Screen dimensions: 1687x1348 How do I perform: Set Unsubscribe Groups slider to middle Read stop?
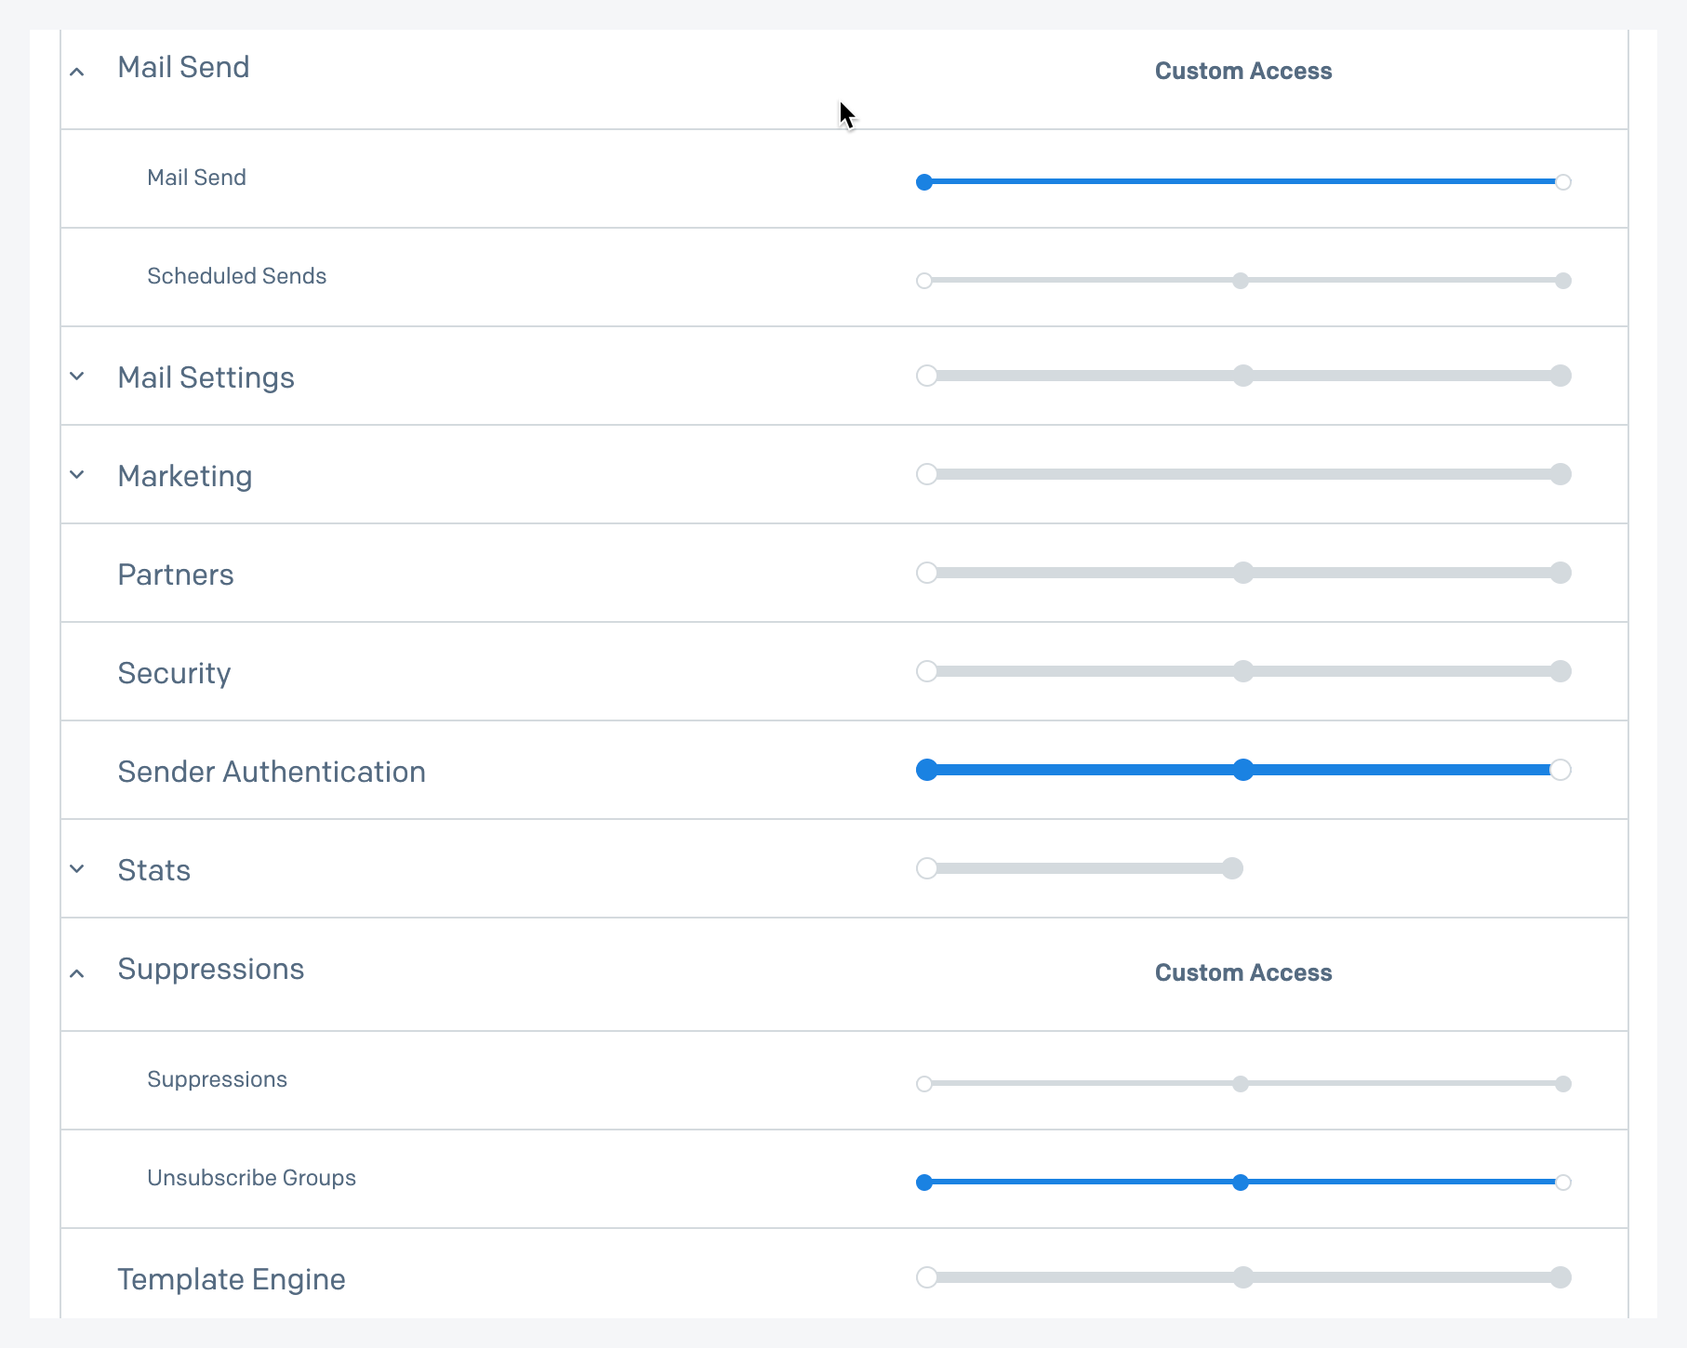pyautogui.click(x=1240, y=1183)
